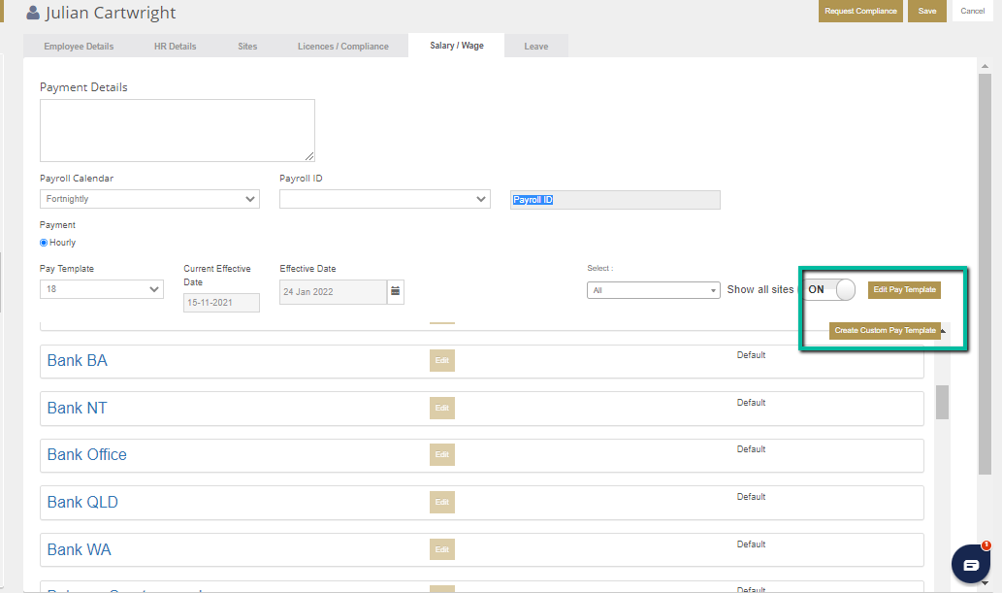This screenshot has height=593, width=1002.
Task: Click the Bank BA link
Action: coord(78,361)
